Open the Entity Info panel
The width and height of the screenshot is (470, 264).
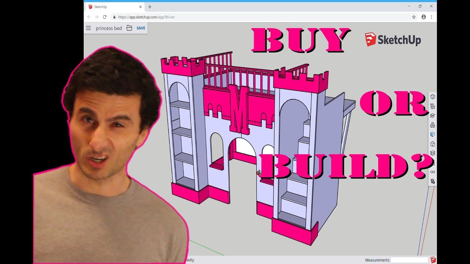click(433, 97)
